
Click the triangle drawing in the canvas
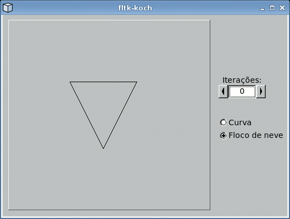click(x=103, y=115)
